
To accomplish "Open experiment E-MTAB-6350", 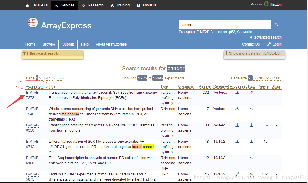I will (x=32, y=128).
